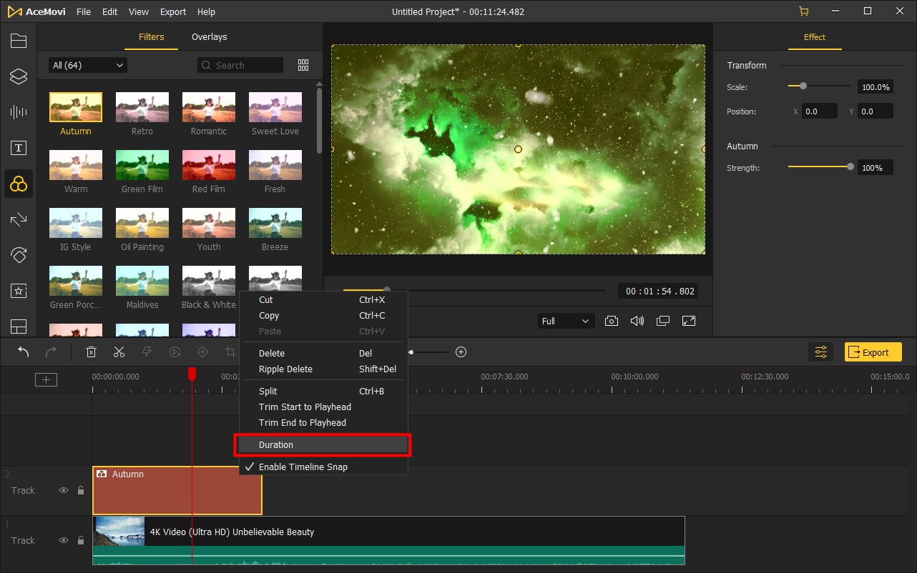Lock track 1 with the padlock icon
This screenshot has width=917, height=573.
coord(81,541)
